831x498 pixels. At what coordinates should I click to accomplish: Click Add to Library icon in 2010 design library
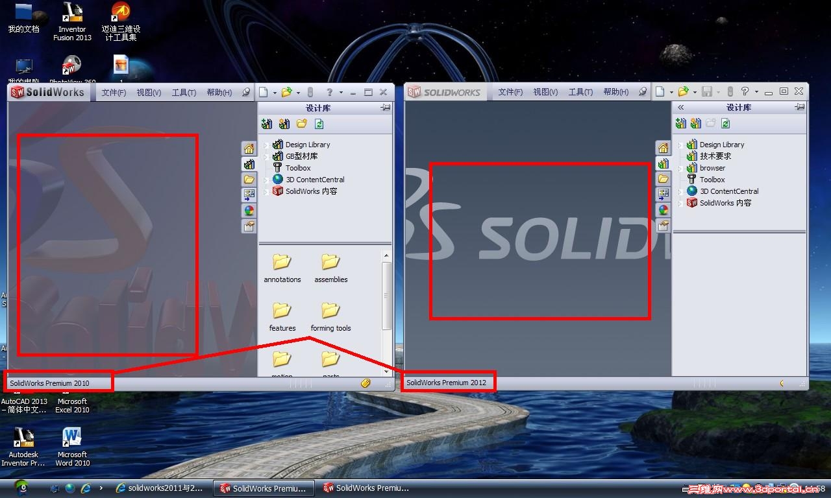point(267,124)
